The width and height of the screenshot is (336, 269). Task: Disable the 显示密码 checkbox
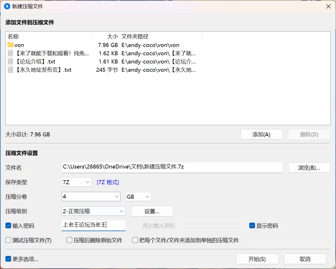coord(252,226)
